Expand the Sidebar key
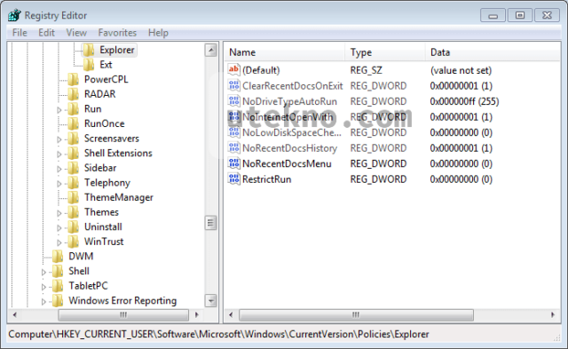The width and height of the screenshot is (568, 349). [59, 169]
